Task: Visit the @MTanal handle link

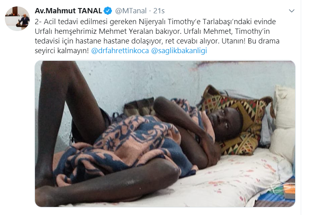Action: pos(131,11)
